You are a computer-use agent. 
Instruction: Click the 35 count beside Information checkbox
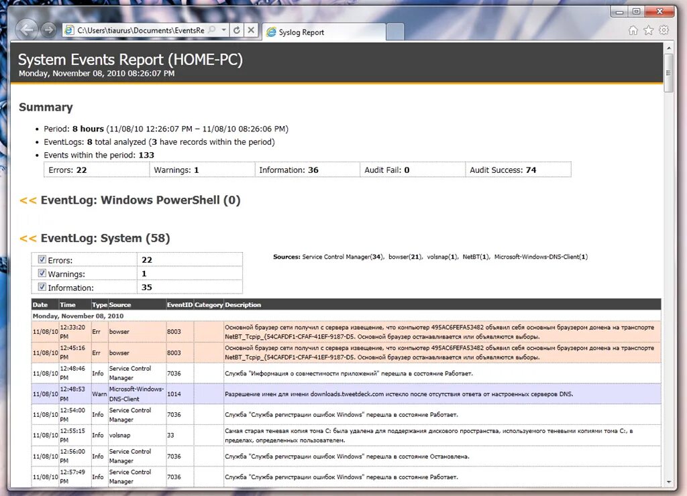point(147,287)
